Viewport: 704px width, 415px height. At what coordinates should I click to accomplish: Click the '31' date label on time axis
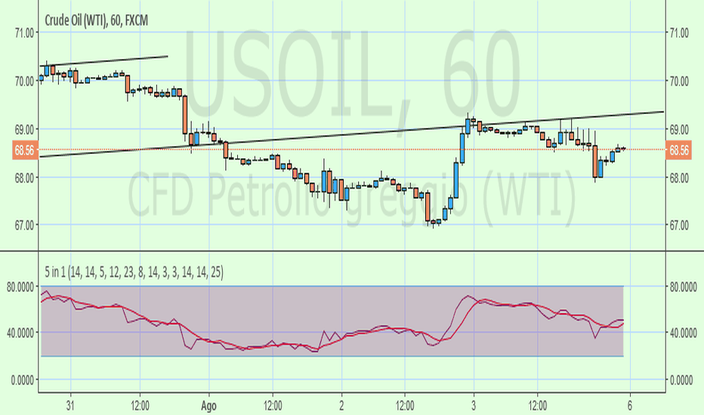click(70, 406)
